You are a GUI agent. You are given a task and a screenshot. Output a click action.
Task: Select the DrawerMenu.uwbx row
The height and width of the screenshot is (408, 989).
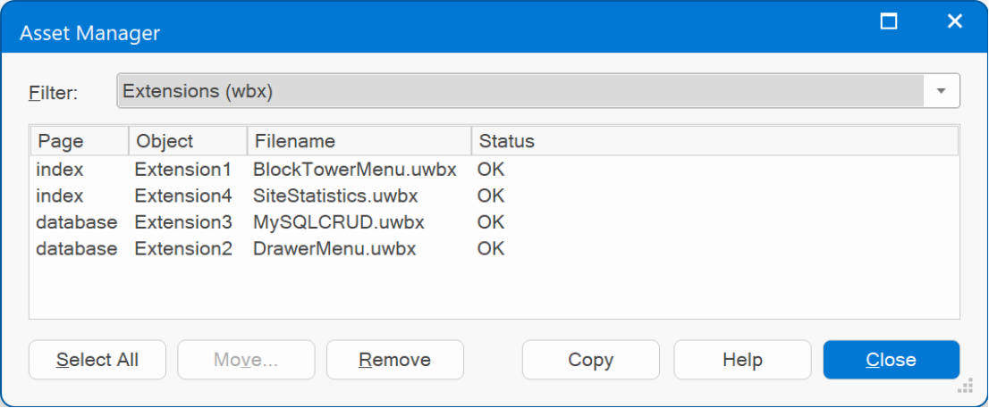coord(494,249)
